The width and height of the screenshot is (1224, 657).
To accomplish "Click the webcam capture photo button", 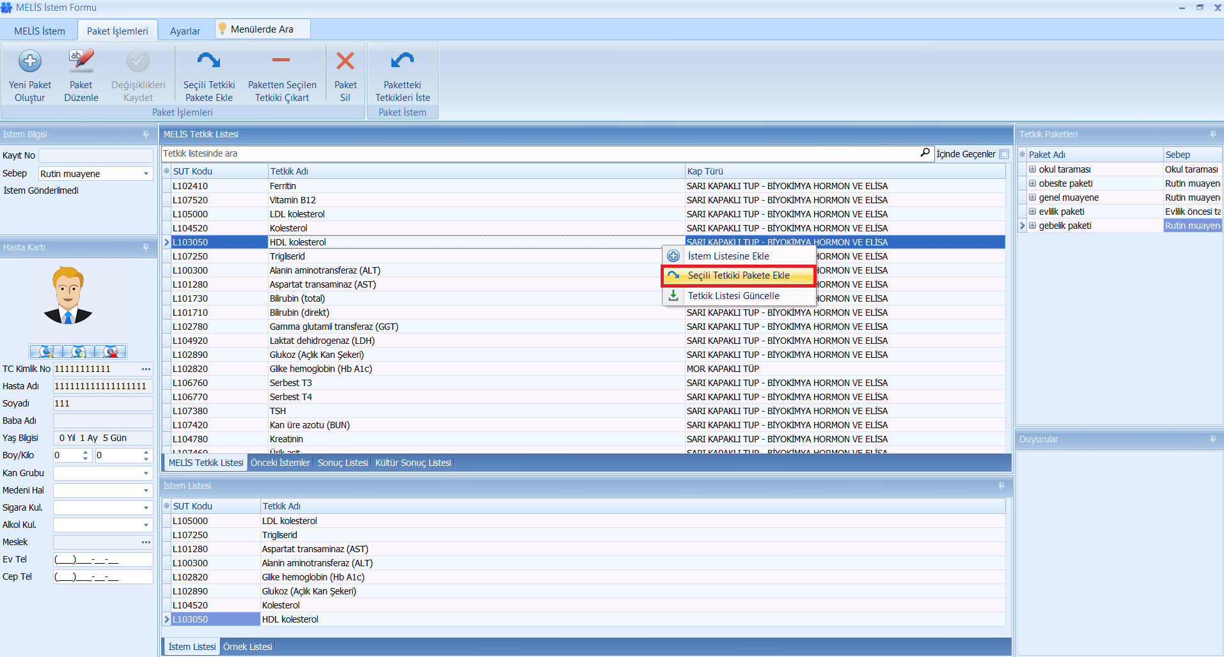I will [46, 352].
